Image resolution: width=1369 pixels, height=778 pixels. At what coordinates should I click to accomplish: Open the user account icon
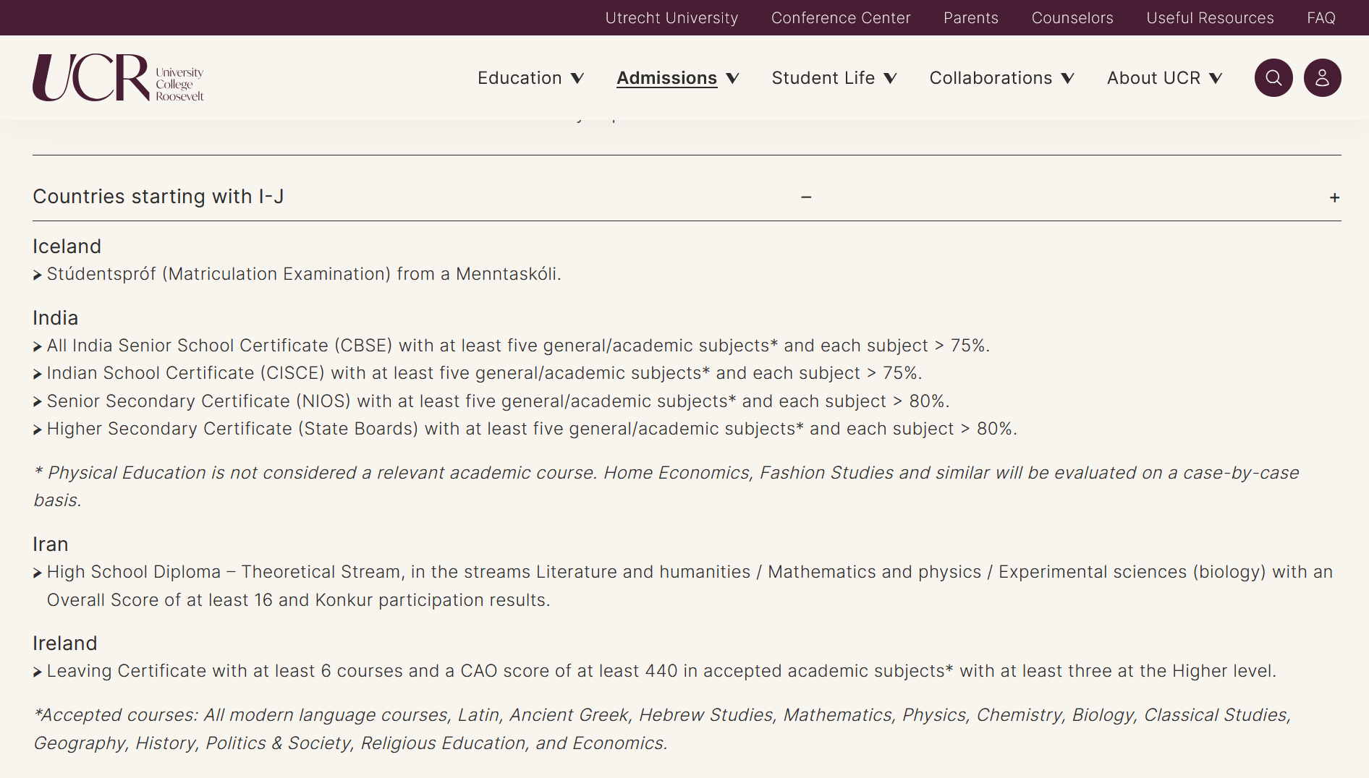[x=1322, y=78]
